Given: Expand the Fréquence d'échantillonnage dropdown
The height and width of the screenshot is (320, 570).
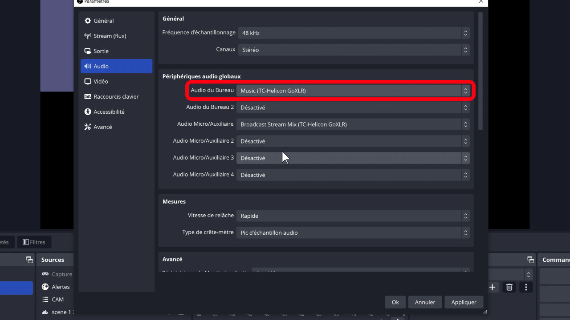Looking at the screenshot, I should pos(353,33).
